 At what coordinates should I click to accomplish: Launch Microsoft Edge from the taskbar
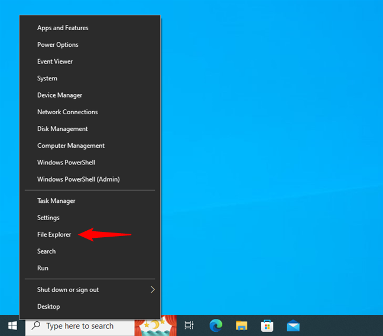click(x=216, y=326)
